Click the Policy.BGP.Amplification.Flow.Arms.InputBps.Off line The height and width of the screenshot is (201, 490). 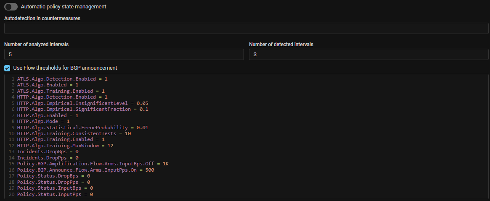93,164
